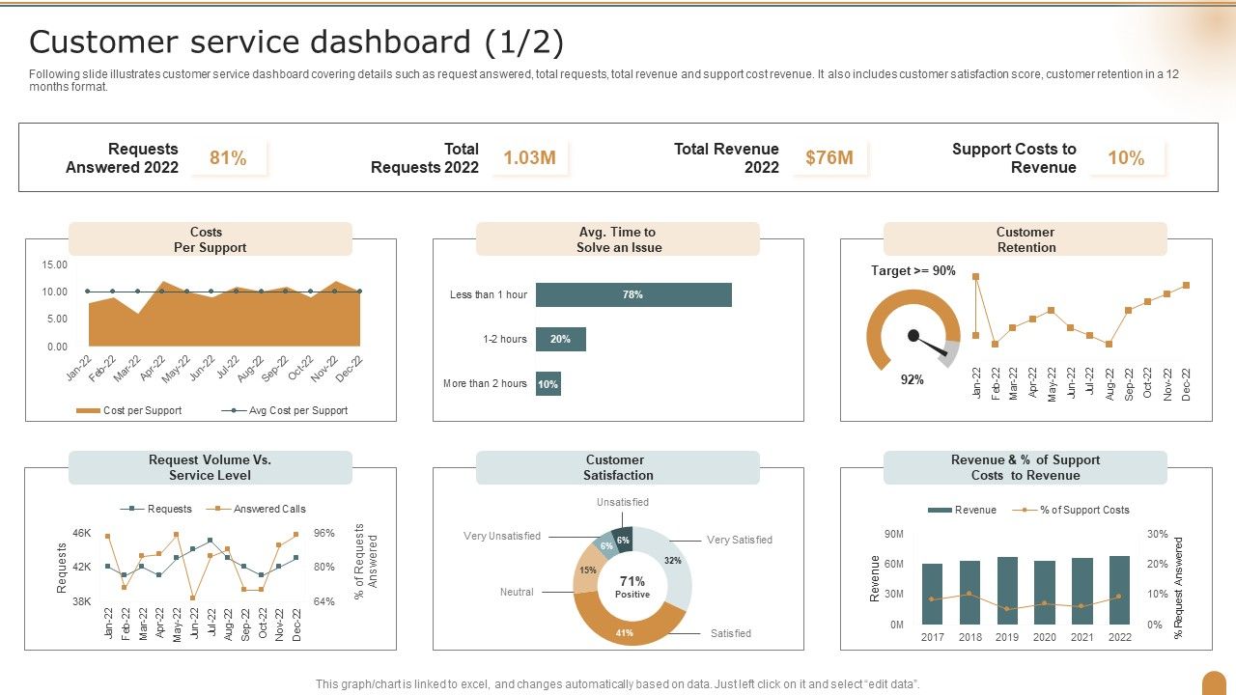
Task: Select the 20% bar for 1-2 hours
Action: click(x=561, y=339)
